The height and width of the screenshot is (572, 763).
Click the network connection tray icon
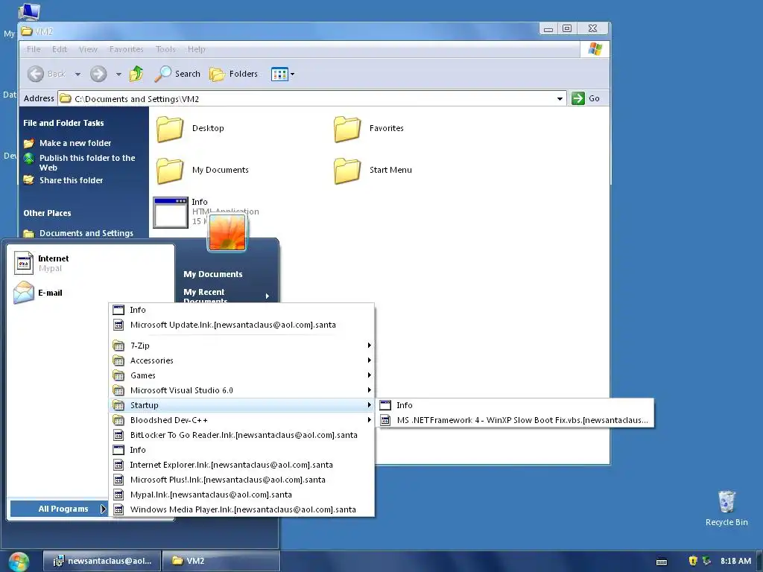click(x=707, y=561)
